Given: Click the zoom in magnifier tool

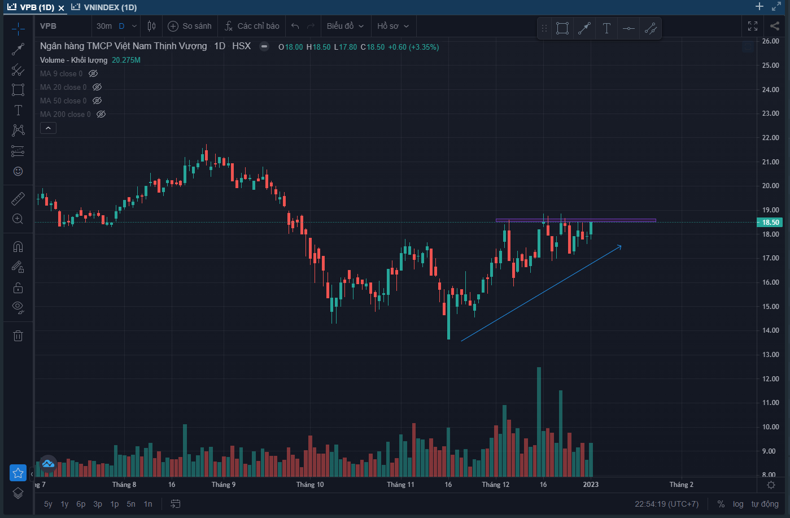Looking at the screenshot, I should [x=18, y=219].
